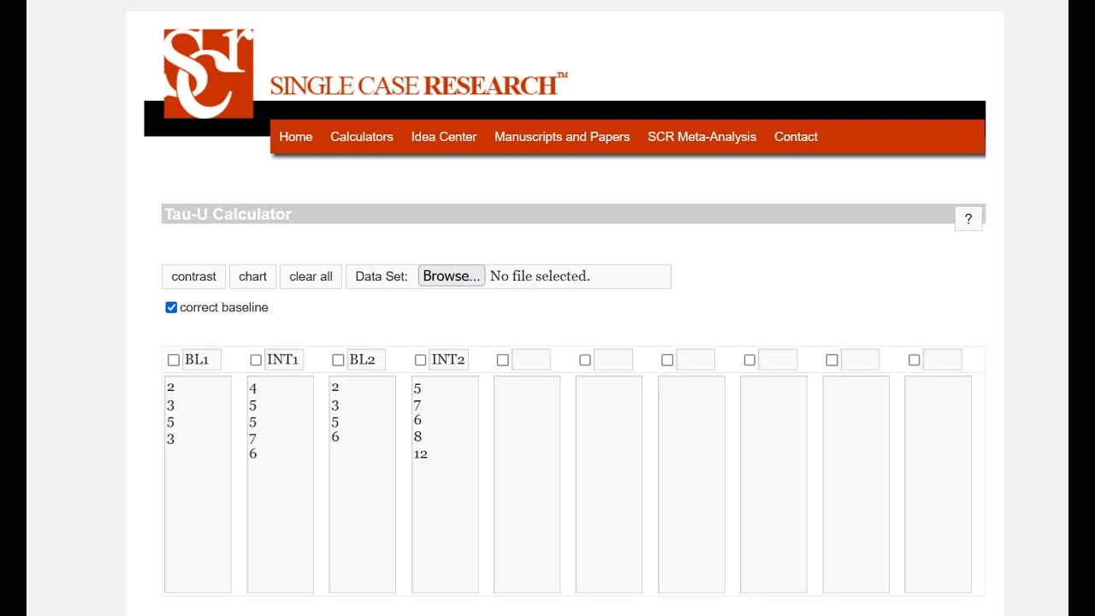
Task: Go to Idea Center menu
Action: pyautogui.click(x=444, y=137)
